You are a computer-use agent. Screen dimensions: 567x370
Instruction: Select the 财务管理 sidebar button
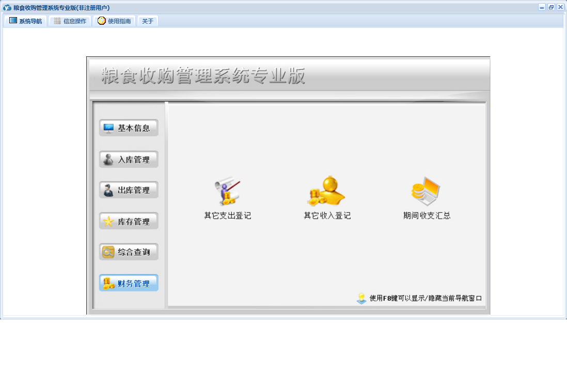[x=129, y=283]
